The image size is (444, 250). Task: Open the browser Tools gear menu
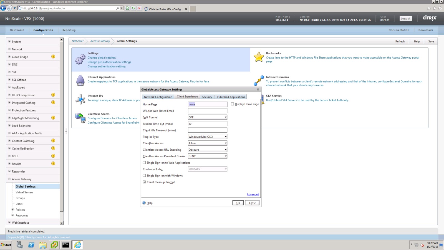[440, 9]
